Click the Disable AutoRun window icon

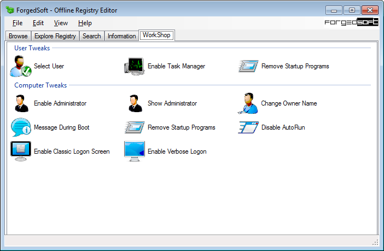click(x=248, y=127)
